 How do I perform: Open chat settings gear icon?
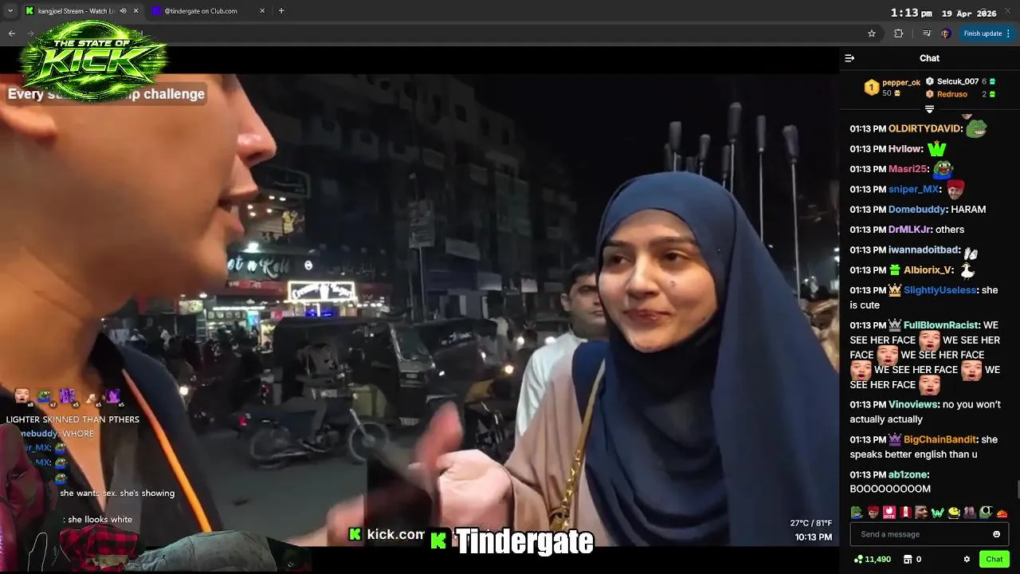(967, 560)
